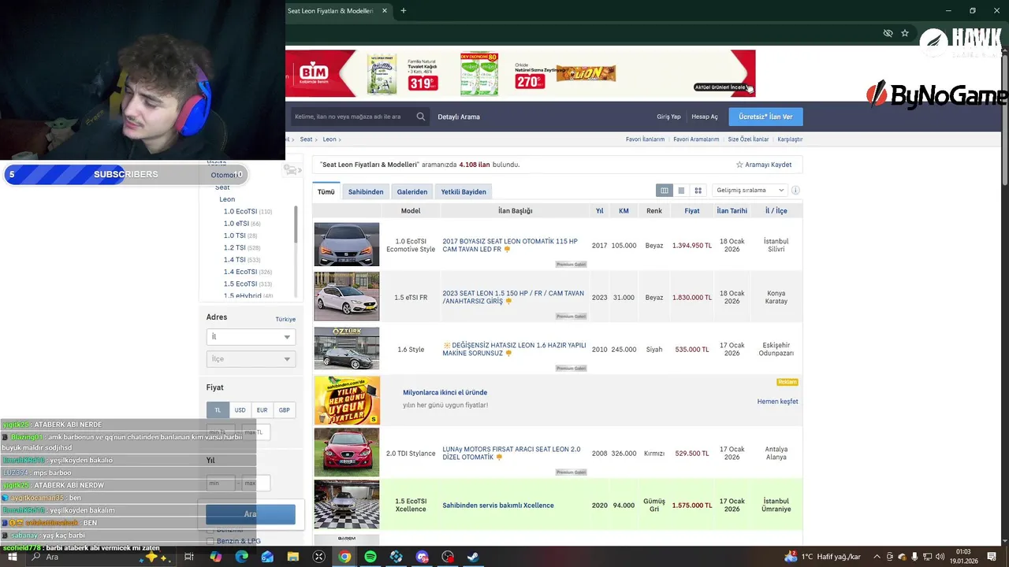Click the Hesap Aç link
Viewport: 1009px width, 567px height.
[x=705, y=117]
